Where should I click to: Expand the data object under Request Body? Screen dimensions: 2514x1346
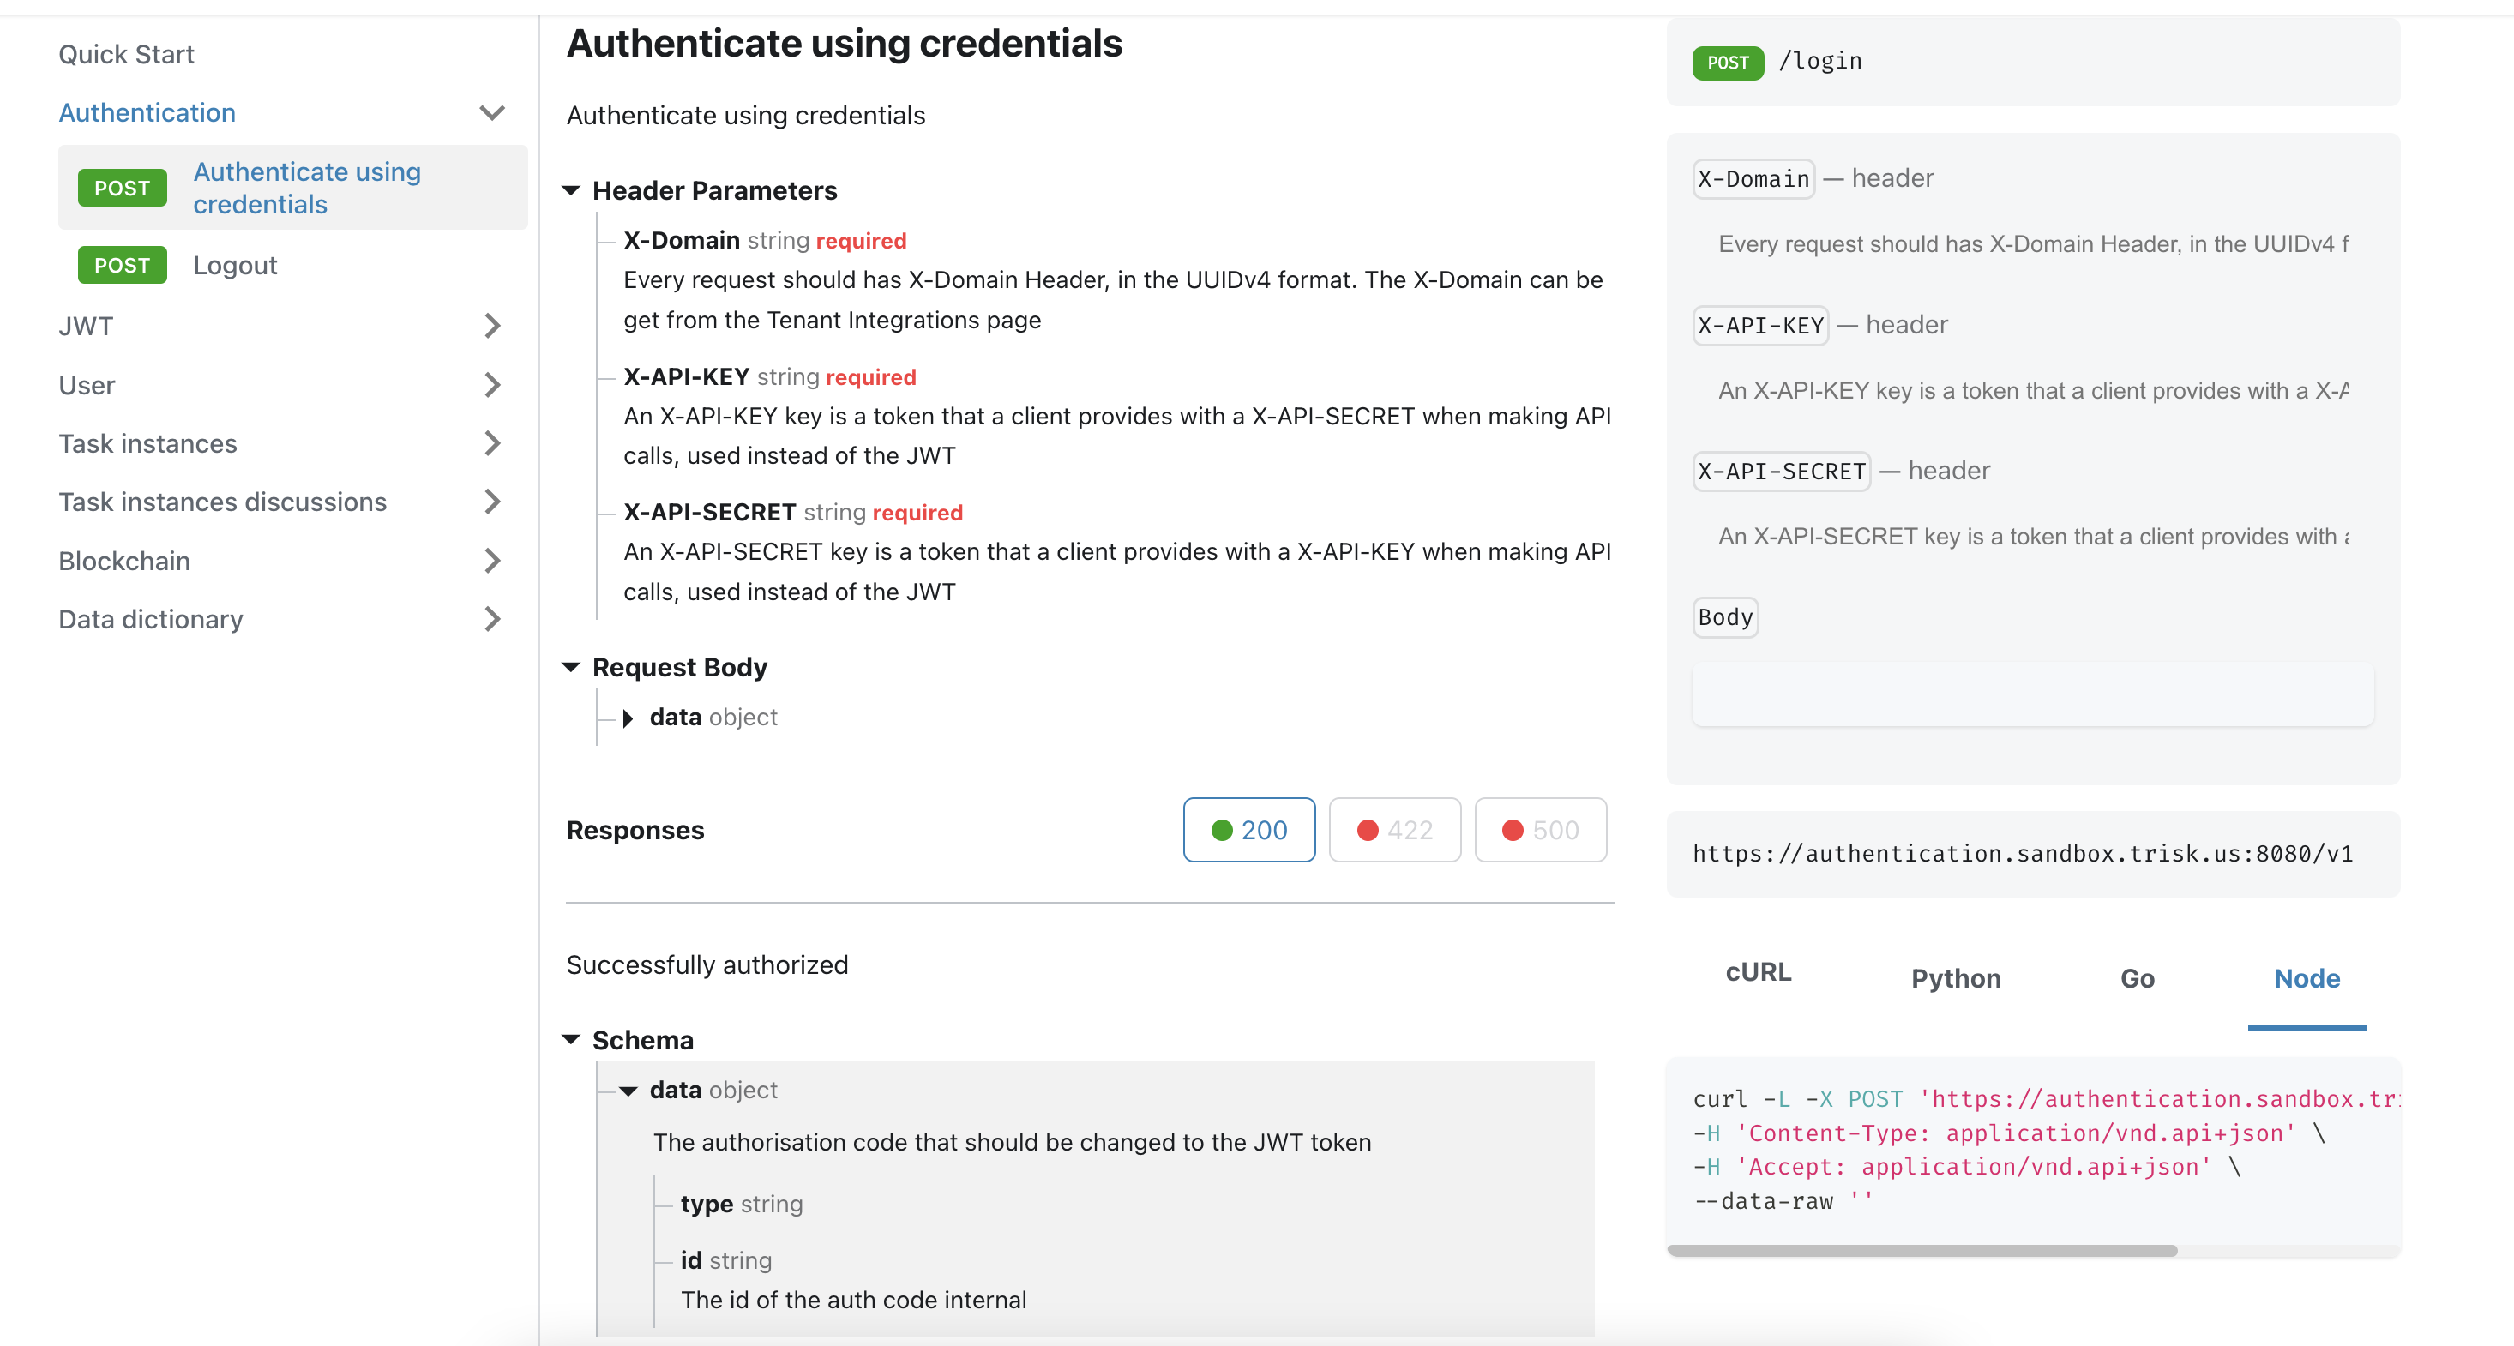pos(627,718)
